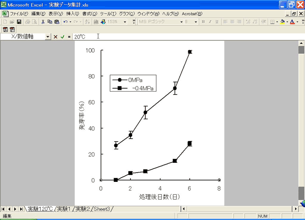
Task: Confirm entry with the green checkmark
Action: pyautogui.click(x=62, y=37)
